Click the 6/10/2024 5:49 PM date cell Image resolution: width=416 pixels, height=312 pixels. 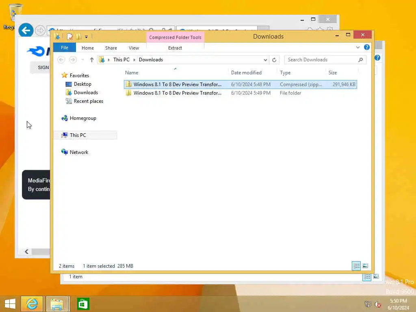(251, 93)
